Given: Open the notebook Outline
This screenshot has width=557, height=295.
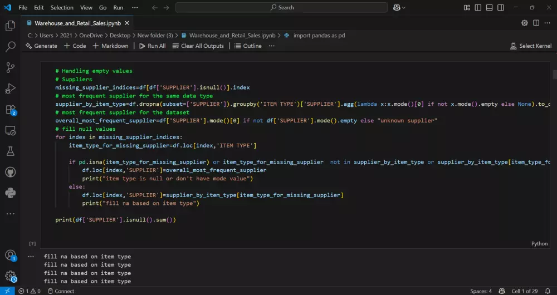Looking at the screenshot, I should [x=248, y=46].
